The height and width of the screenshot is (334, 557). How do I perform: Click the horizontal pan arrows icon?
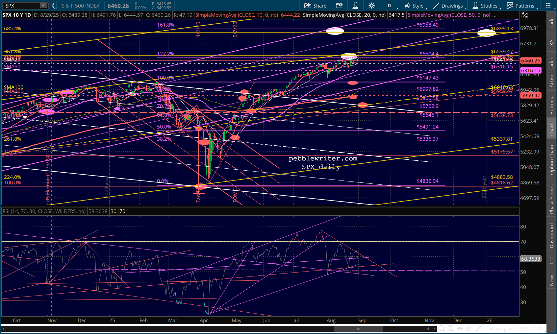tap(460, 328)
